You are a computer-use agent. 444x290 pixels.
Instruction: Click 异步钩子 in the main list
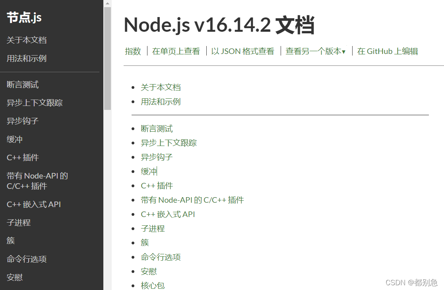coord(157,157)
